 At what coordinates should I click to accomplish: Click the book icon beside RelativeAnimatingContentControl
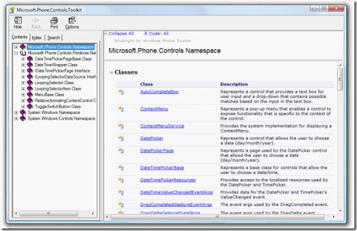pyautogui.click(x=30, y=100)
